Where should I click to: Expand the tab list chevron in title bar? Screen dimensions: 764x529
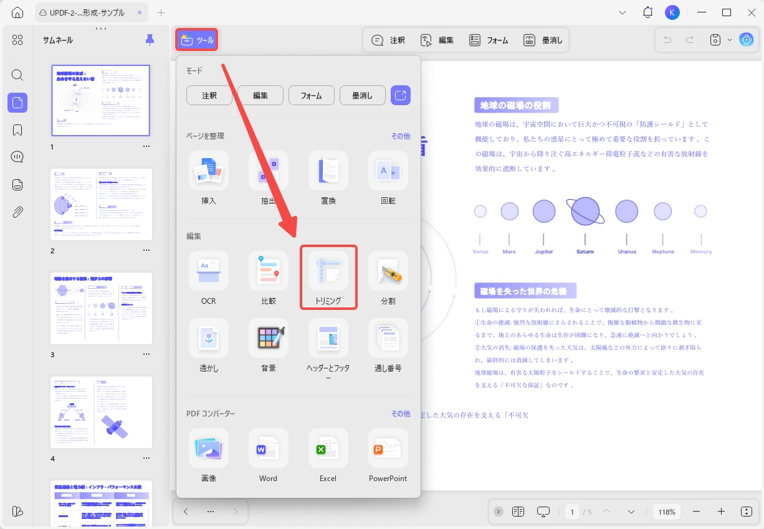pyautogui.click(x=623, y=12)
